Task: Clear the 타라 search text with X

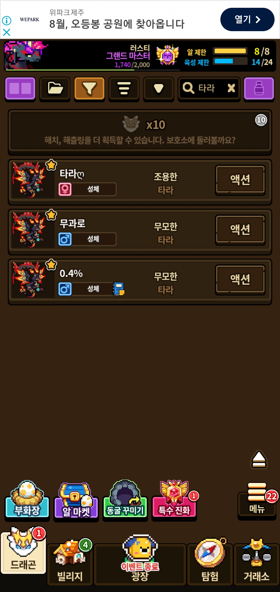Action: click(231, 88)
